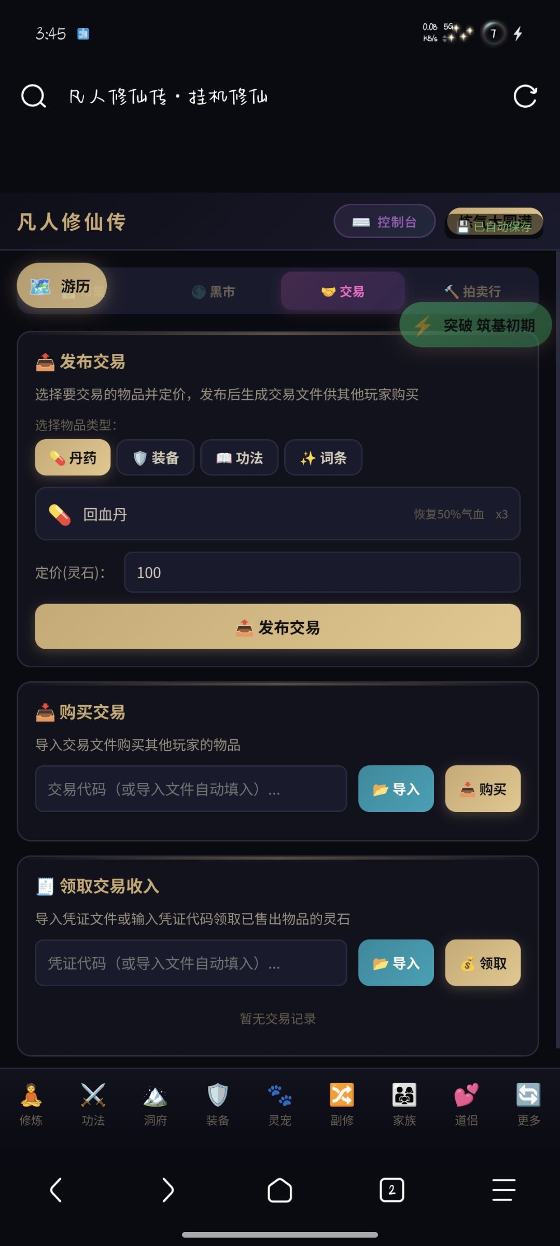
Task: Switch to the 黑市 tab
Action: tap(214, 292)
